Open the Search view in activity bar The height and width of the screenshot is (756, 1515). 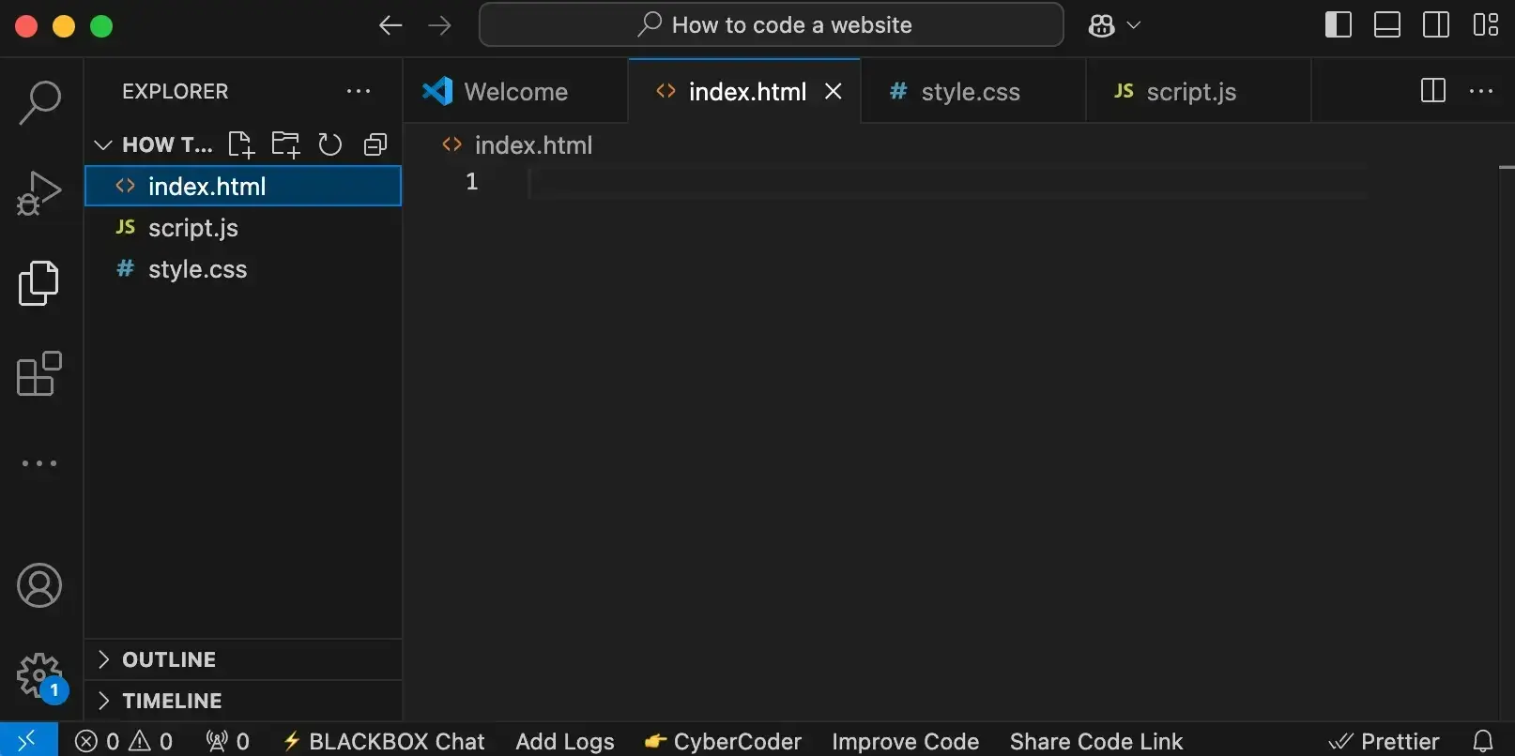[39, 102]
